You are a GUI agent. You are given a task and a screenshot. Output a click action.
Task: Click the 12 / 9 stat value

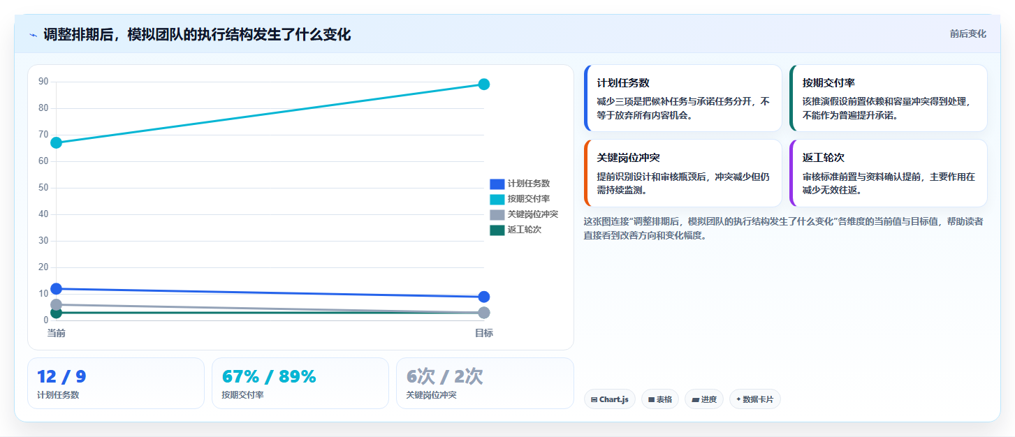(x=61, y=377)
